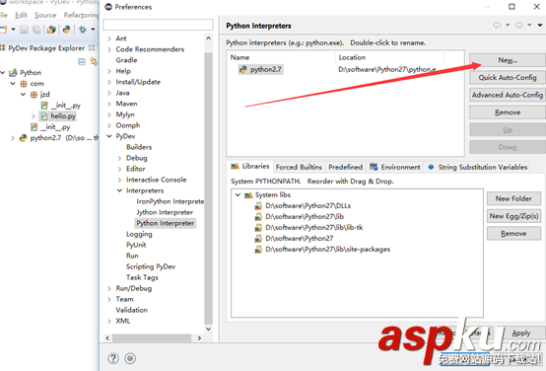The width and height of the screenshot is (546, 371).
Task: Open the Edit menu in Eclipse
Action: pyautogui.click(x=21, y=15)
